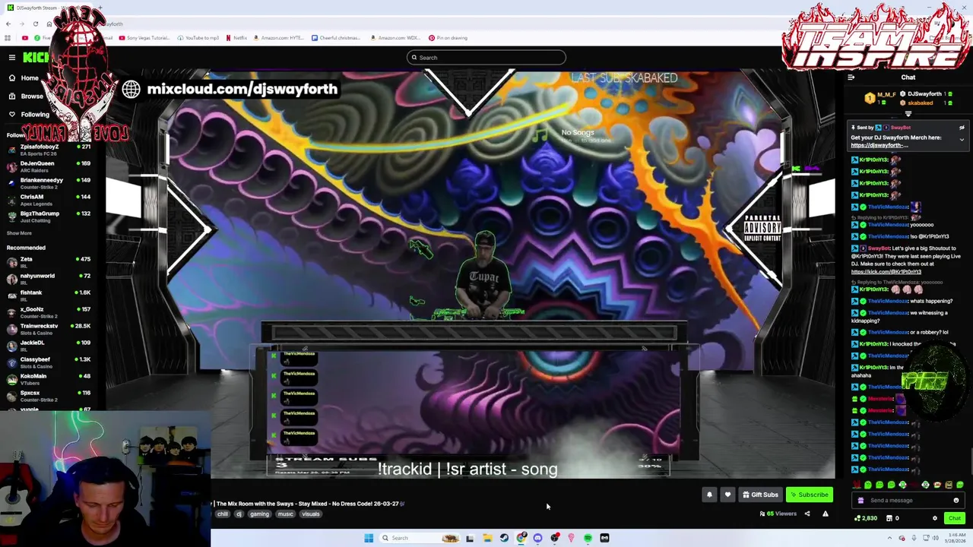Open Spotify from the taskbar
The width and height of the screenshot is (973, 547).
pyautogui.click(x=588, y=538)
